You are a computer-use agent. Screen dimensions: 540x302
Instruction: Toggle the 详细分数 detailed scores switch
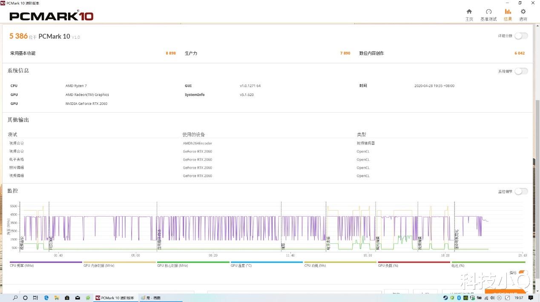click(x=521, y=36)
